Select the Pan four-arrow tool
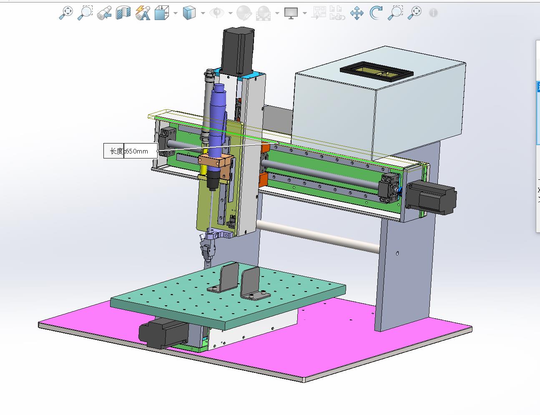The height and width of the screenshot is (415, 540). point(357,13)
